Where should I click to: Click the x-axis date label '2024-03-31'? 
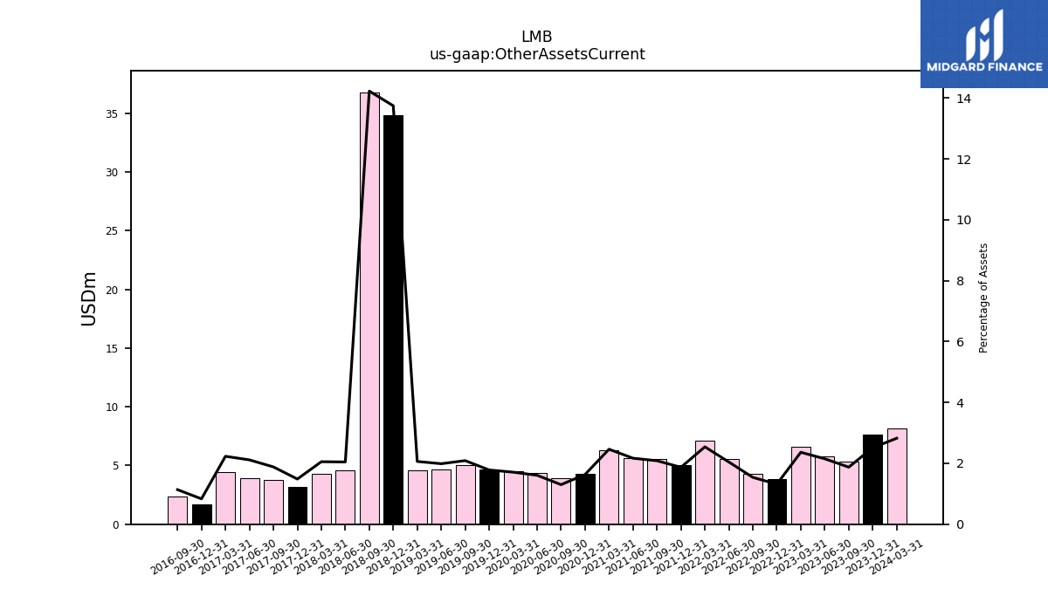(896, 557)
